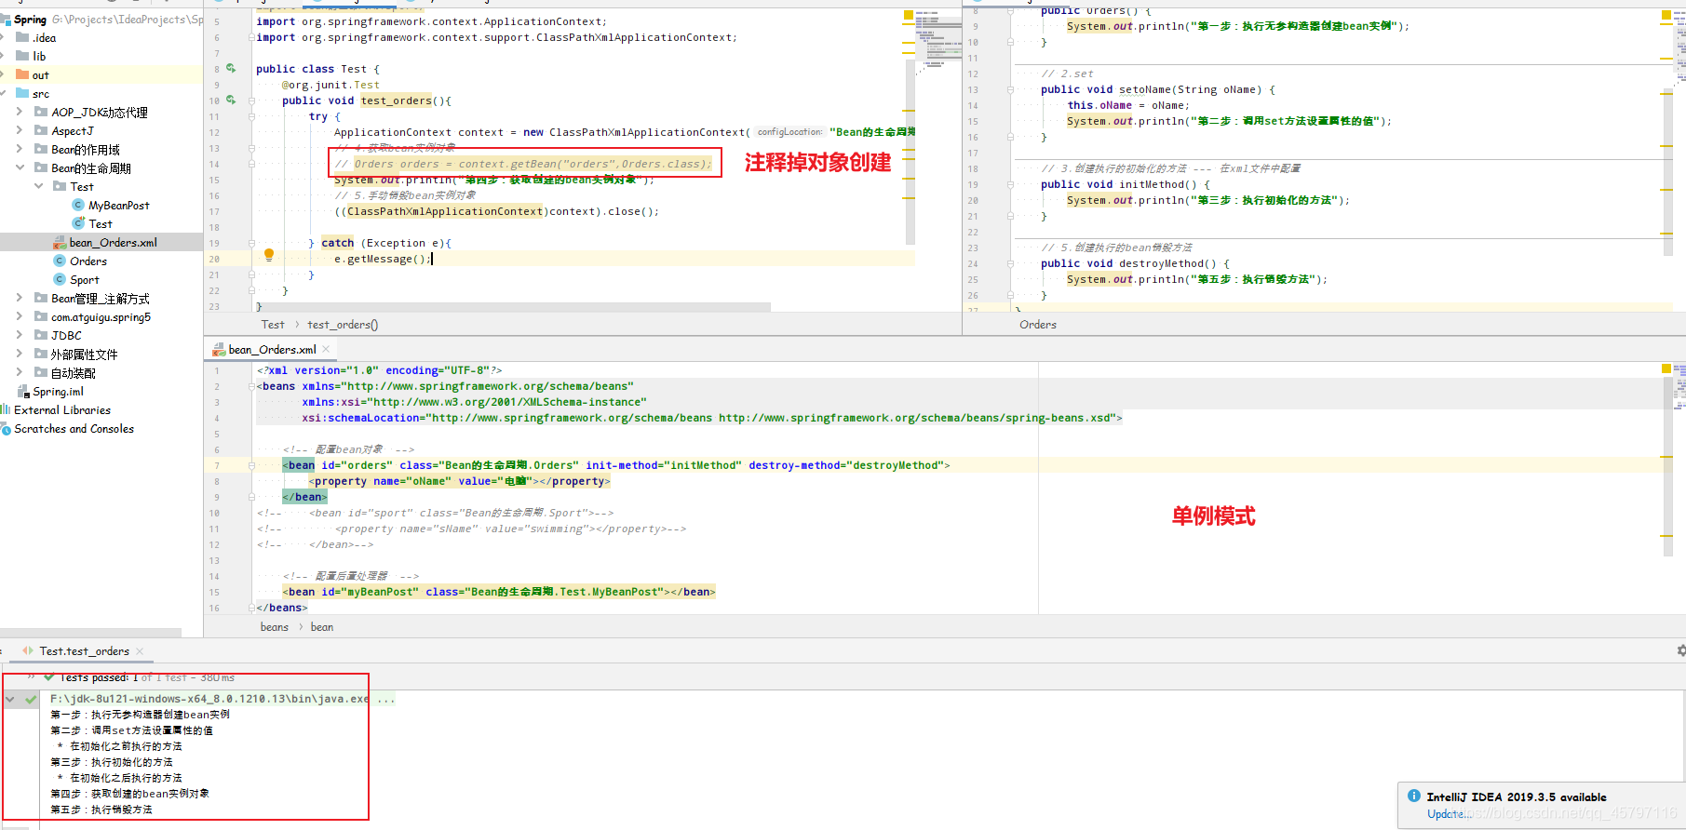Click the .idea folder icon
1686x830 pixels.
coord(22,37)
